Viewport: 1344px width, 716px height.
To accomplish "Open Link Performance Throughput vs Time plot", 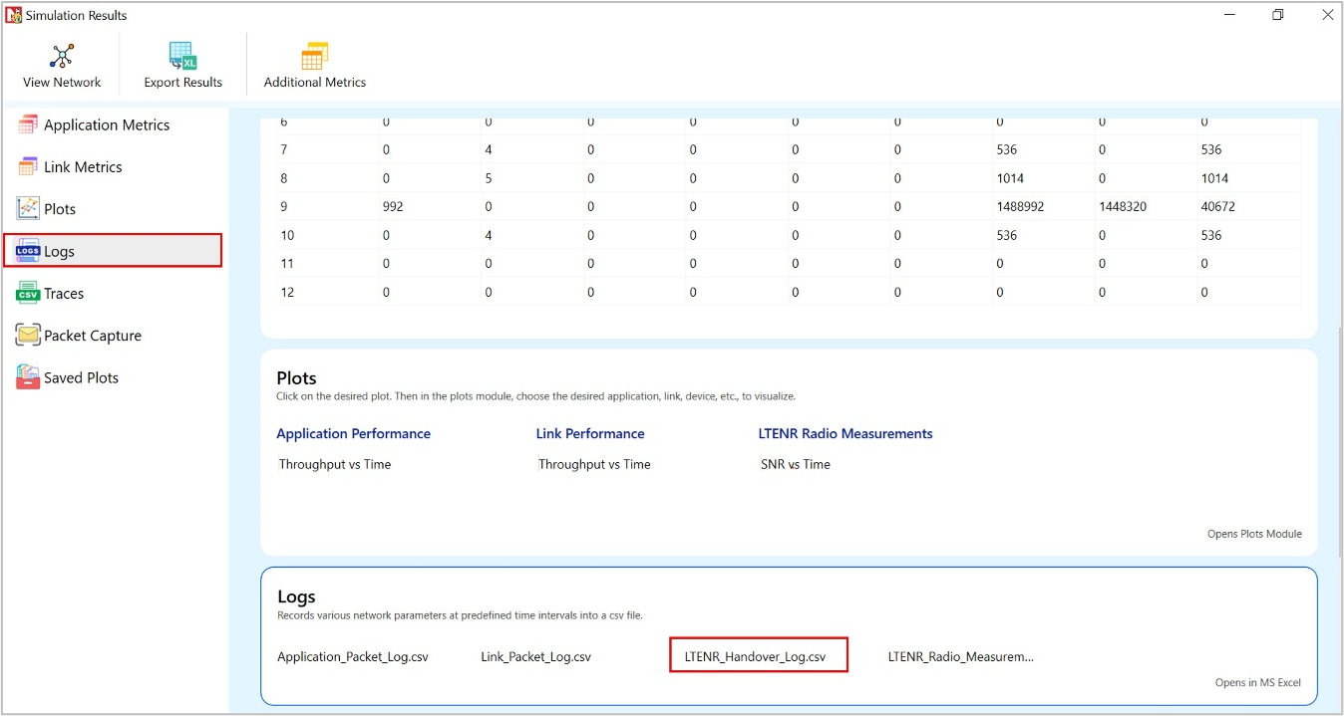I will [x=594, y=464].
